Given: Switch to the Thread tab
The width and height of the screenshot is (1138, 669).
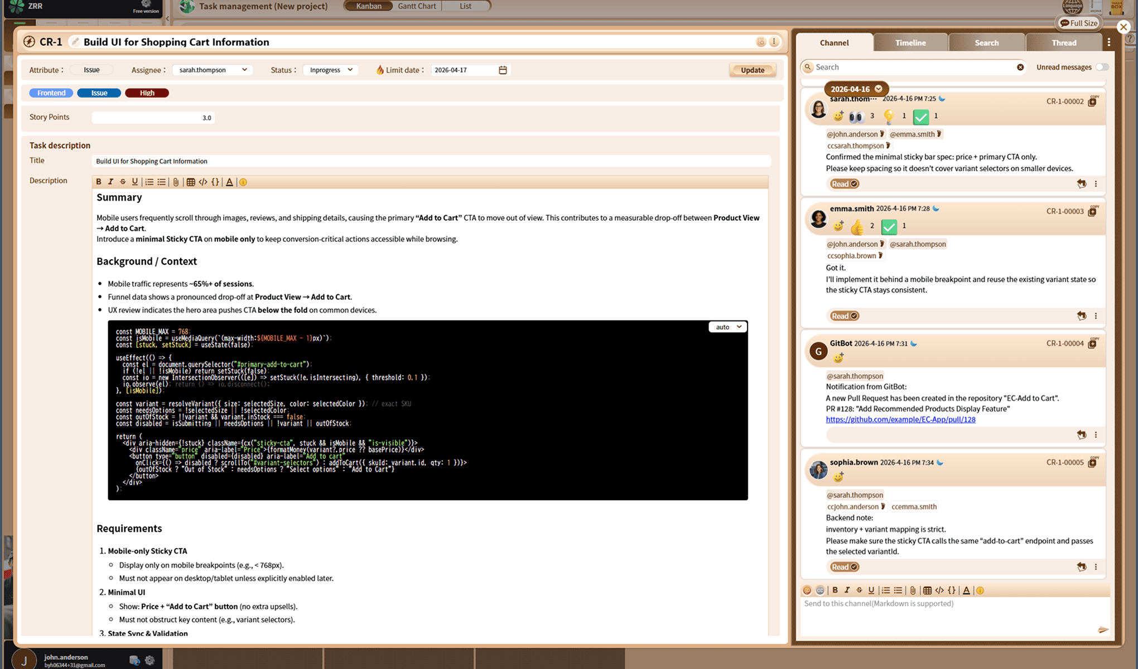Looking at the screenshot, I should [1064, 42].
